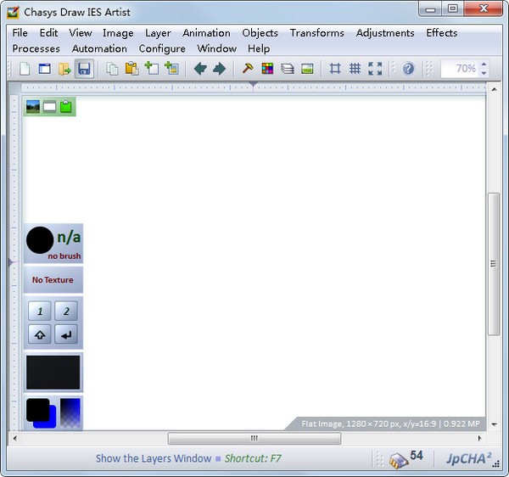Screen dimensions: 509x477
Task: Open the File menu
Action: (x=20, y=33)
